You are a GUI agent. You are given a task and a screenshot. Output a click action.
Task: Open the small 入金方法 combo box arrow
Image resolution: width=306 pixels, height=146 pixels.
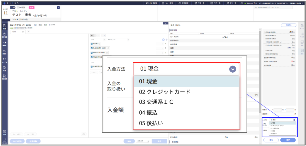(x=294, y=120)
